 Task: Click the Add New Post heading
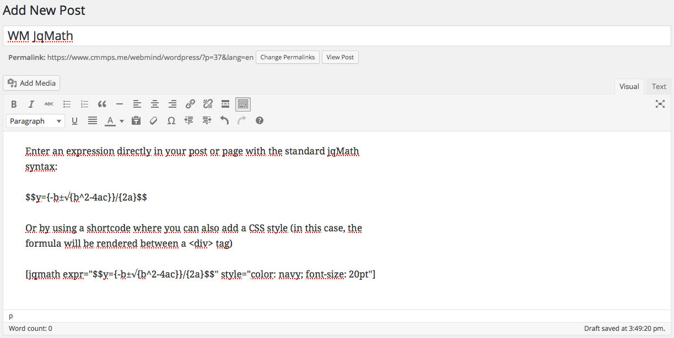[x=44, y=10]
